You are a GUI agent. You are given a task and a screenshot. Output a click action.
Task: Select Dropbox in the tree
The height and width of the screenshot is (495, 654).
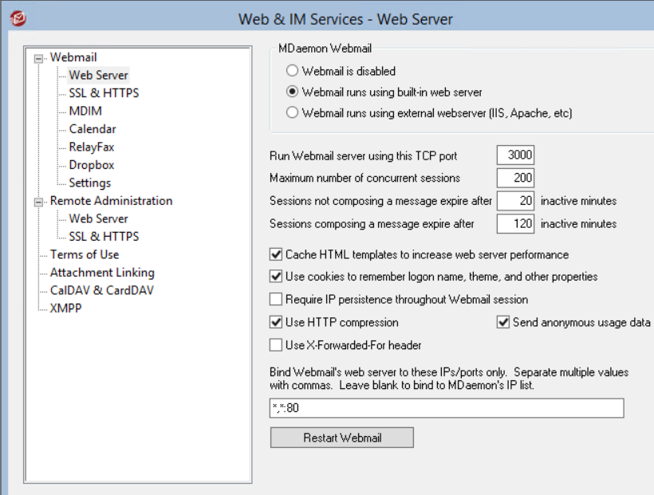tap(92, 165)
